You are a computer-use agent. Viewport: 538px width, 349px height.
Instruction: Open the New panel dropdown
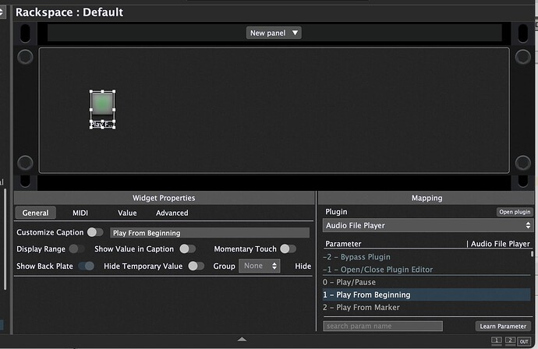pos(274,33)
